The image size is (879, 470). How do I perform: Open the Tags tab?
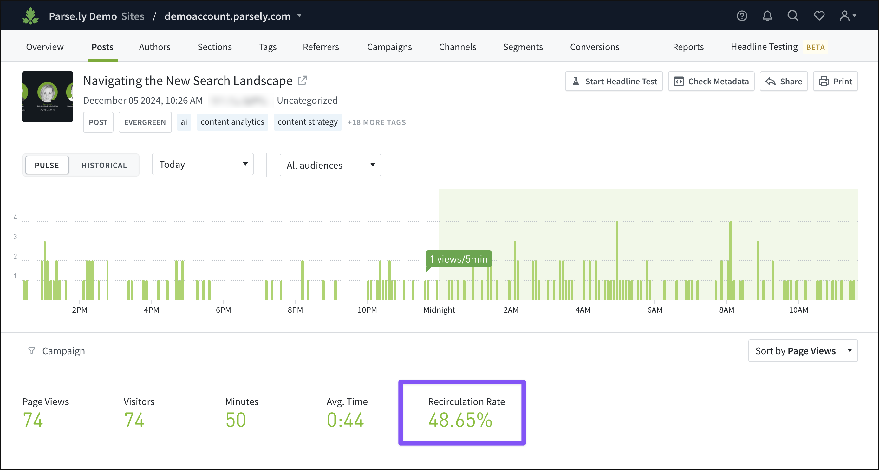click(x=268, y=47)
